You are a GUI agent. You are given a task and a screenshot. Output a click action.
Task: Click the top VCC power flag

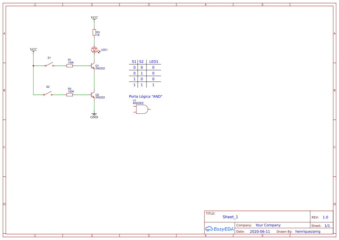94,17
